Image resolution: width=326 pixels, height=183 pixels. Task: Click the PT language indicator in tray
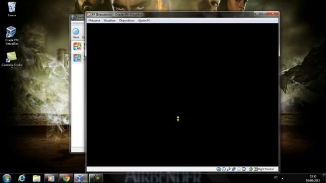[276, 178]
